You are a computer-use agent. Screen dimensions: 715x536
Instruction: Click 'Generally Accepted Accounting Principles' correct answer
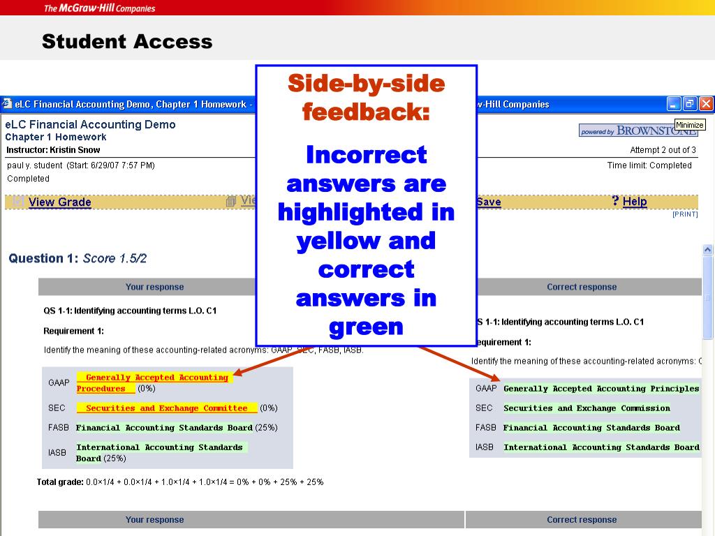click(x=601, y=389)
